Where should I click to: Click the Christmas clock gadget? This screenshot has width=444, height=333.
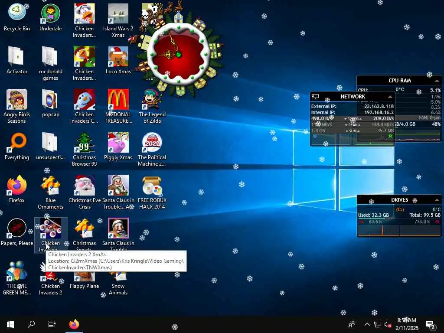click(x=178, y=54)
